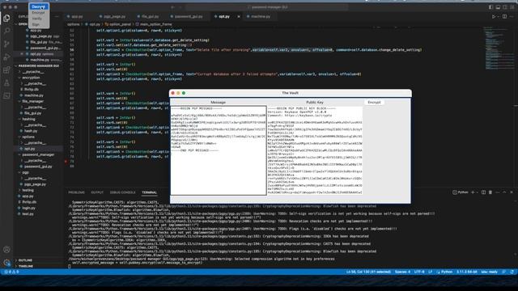Split the editor to the right
Screen dimensions: 518x291
point(504,16)
